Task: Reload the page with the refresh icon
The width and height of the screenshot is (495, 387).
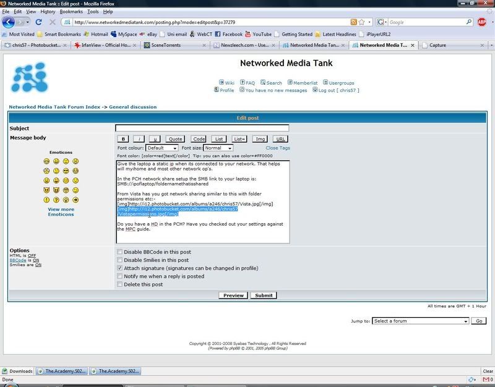Action: 39,22
